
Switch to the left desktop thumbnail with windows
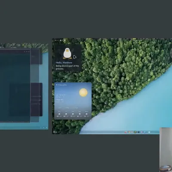24,86
